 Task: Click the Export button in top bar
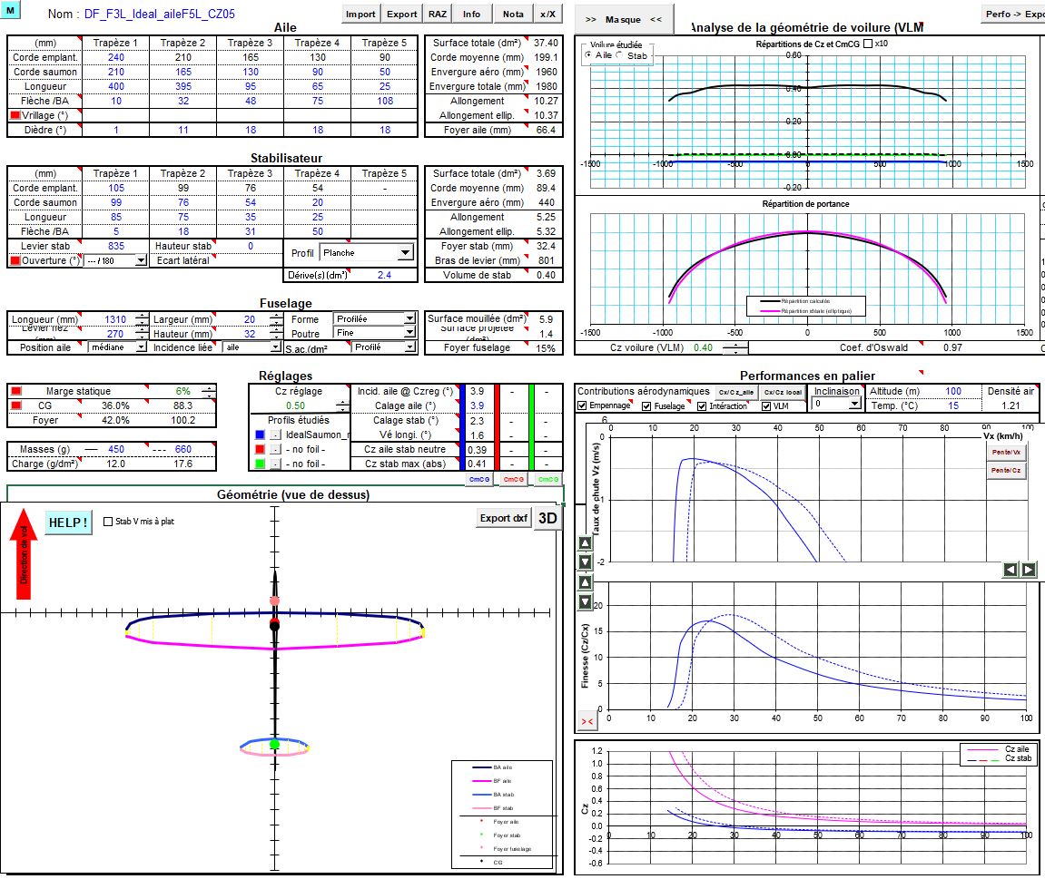point(402,14)
